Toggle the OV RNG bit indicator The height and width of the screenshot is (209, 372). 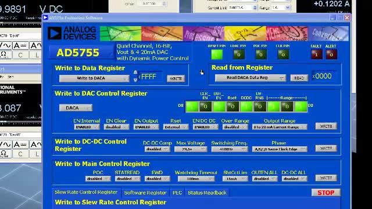[260, 107]
